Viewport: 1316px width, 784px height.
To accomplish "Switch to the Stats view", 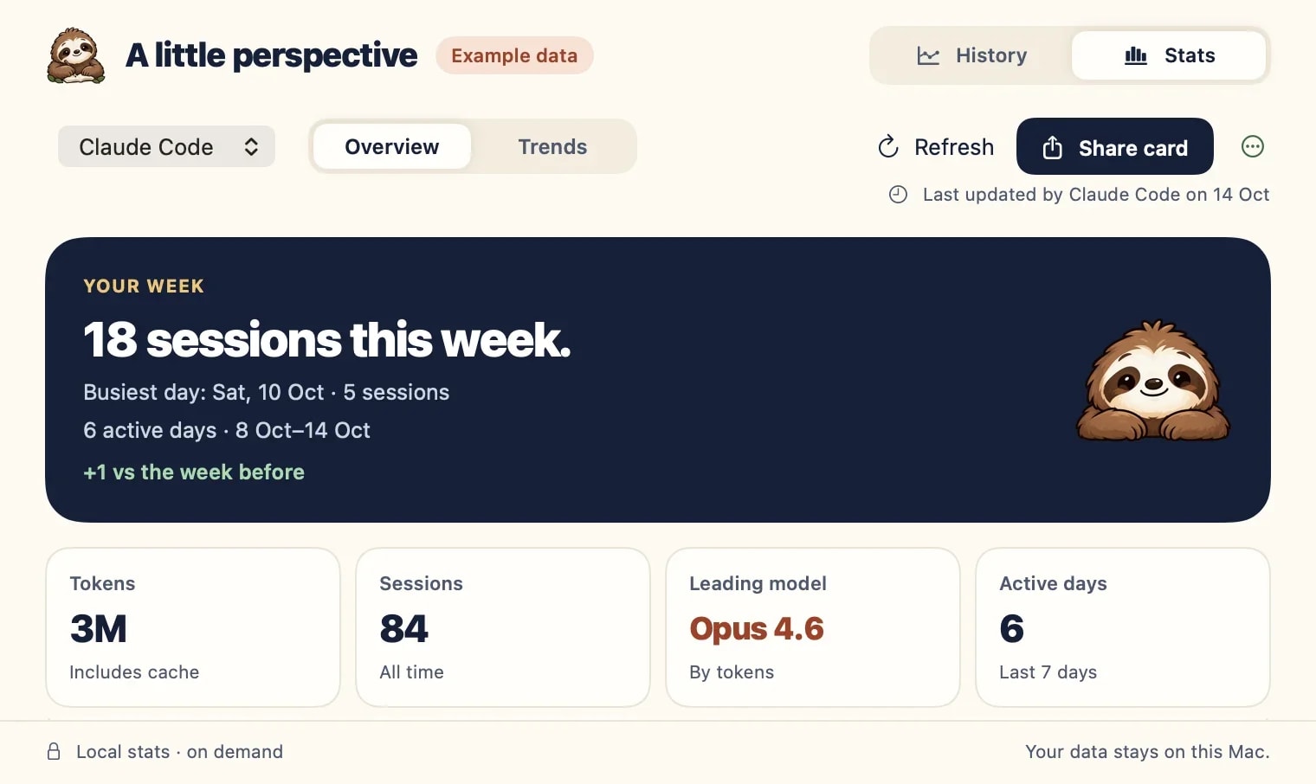I will 1169,55.
